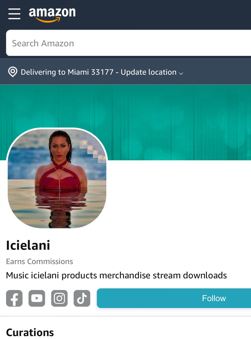
Task: Expand the Update location chevron
Action: [181, 73]
